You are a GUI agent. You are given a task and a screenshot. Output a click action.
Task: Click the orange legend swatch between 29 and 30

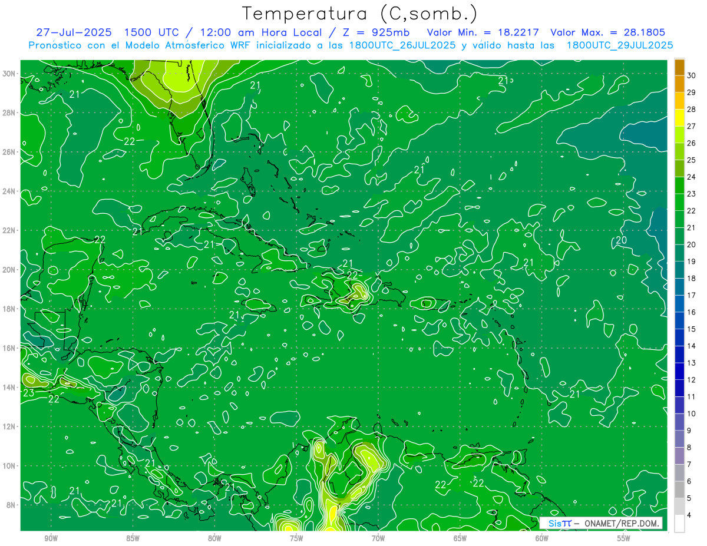679,84
